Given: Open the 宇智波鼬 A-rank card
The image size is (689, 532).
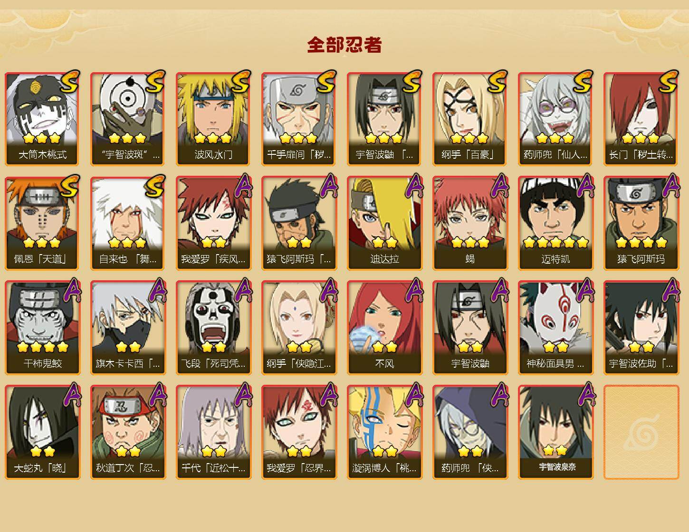Looking at the screenshot, I should [470, 328].
